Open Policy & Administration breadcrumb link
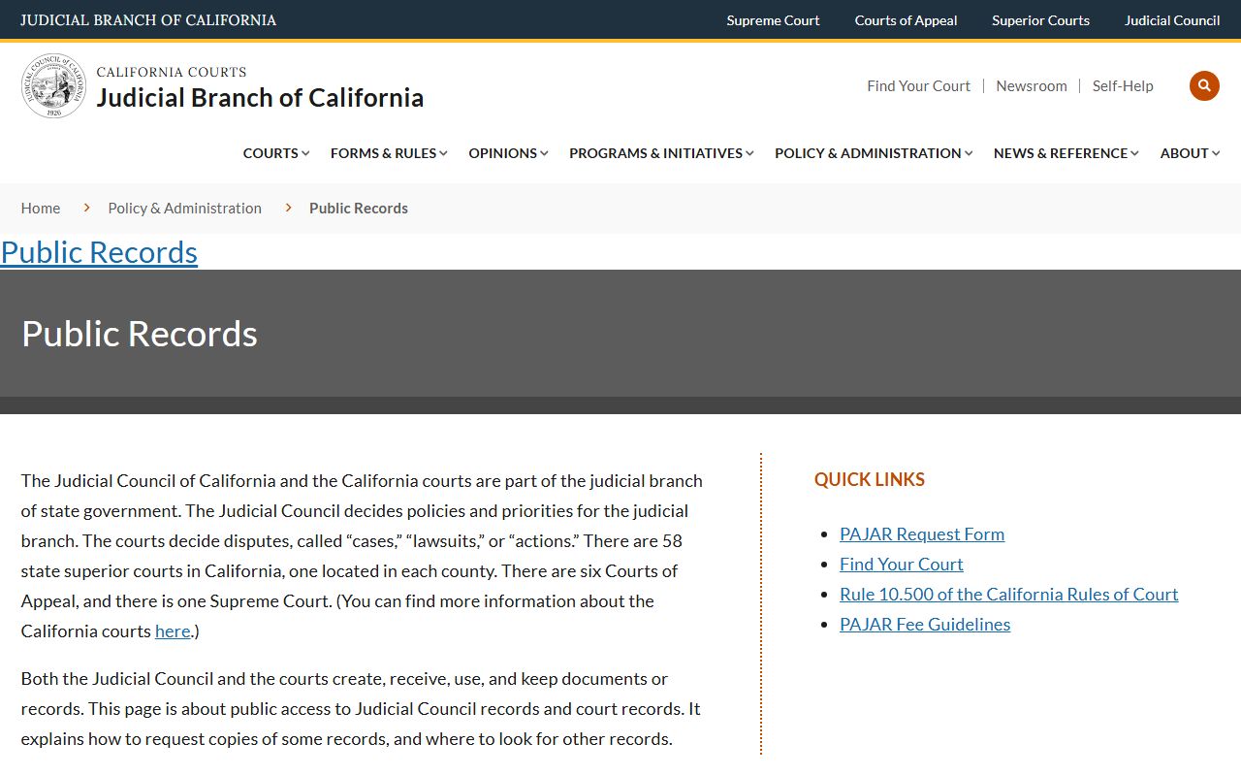1241x776 pixels. tap(185, 208)
